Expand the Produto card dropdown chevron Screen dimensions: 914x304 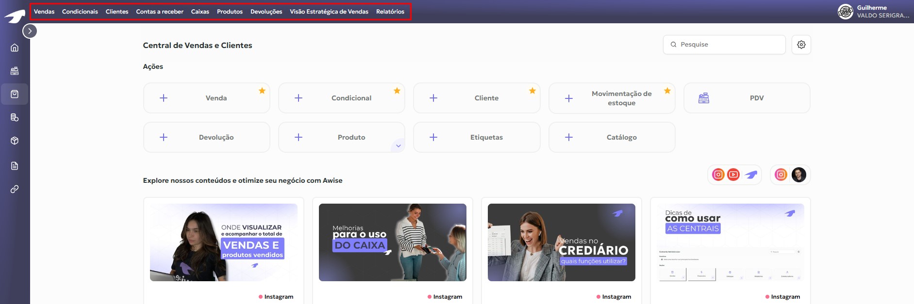pyautogui.click(x=398, y=146)
